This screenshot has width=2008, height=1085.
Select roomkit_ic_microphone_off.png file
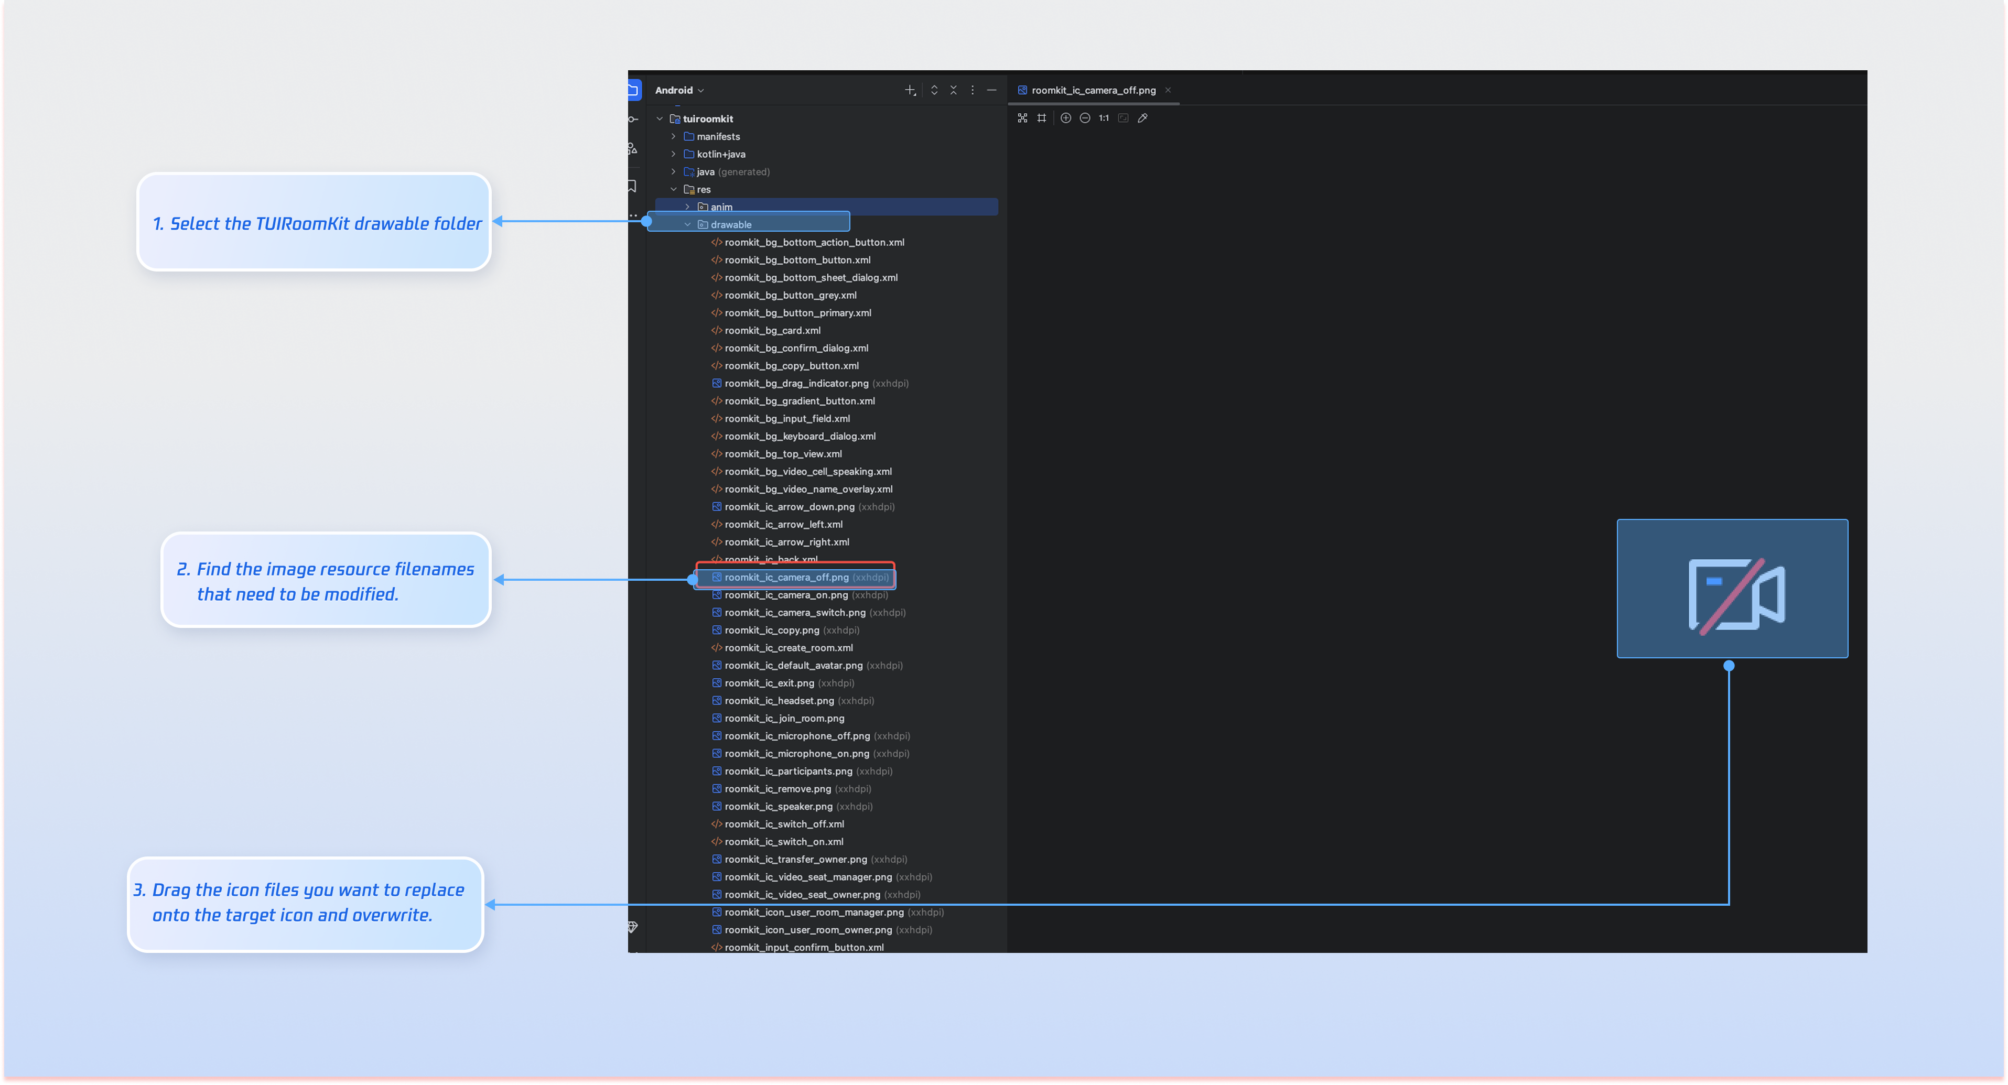(811, 736)
